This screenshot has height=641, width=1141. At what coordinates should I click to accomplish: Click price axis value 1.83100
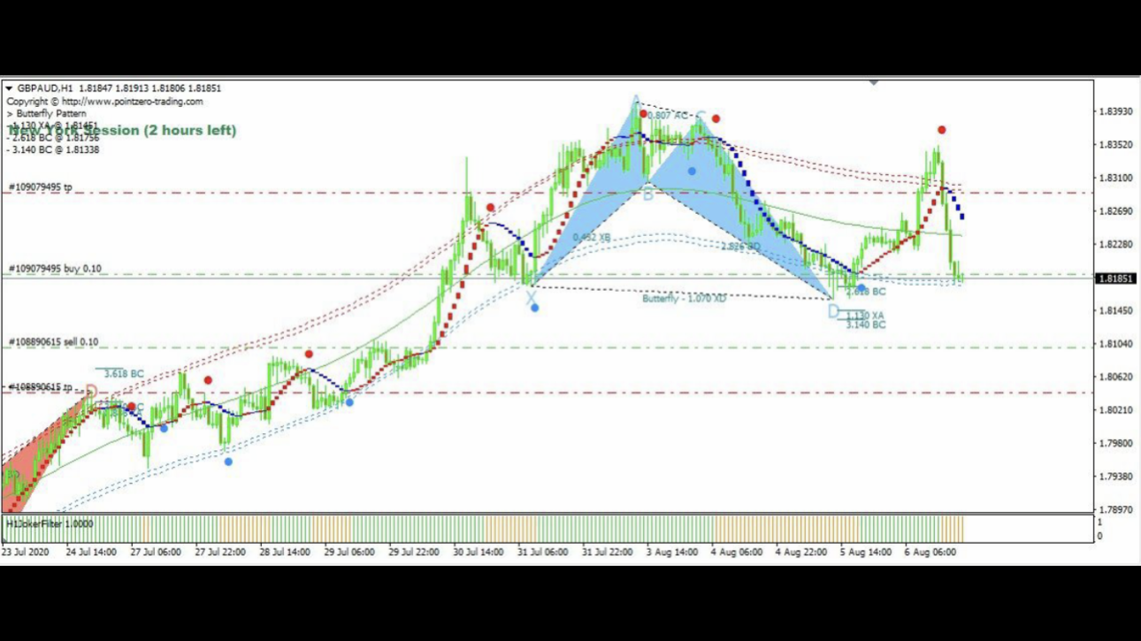click(1116, 178)
